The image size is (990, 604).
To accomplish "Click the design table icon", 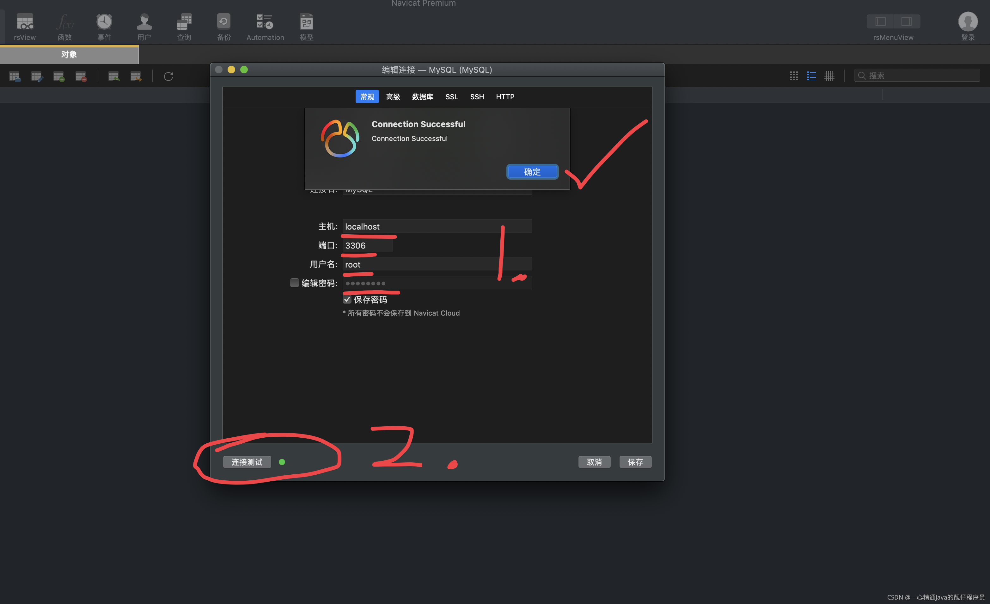I will 37,76.
